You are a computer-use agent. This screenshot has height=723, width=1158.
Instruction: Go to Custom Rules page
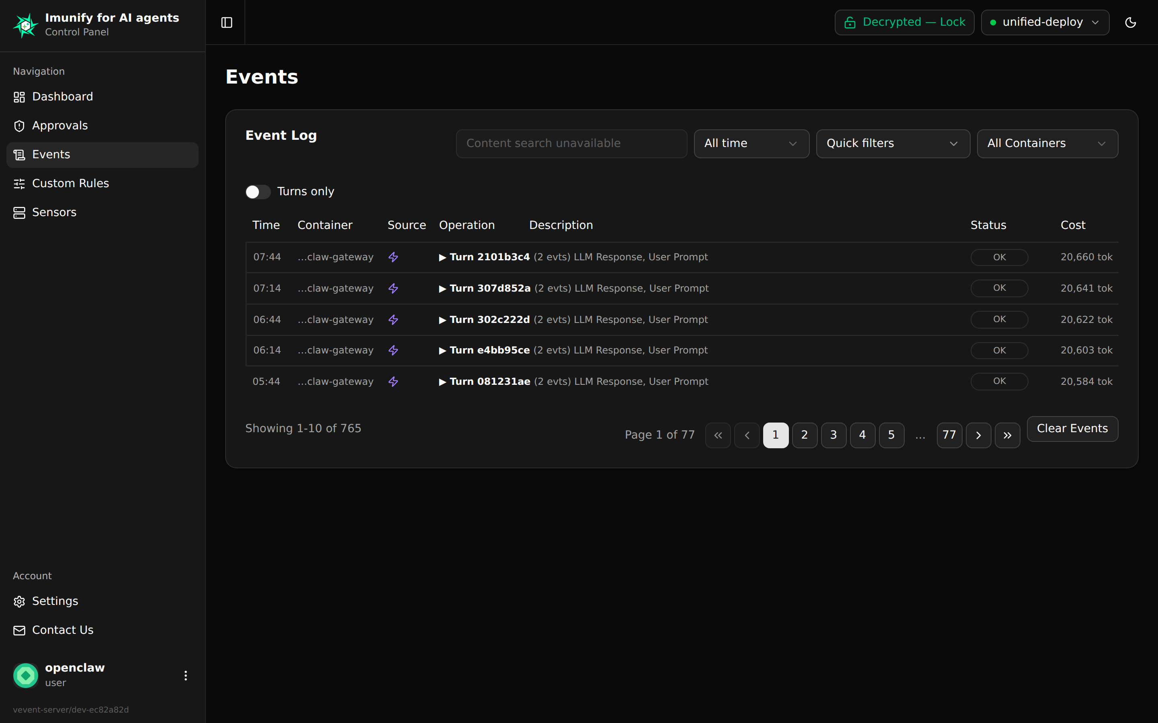point(103,184)
